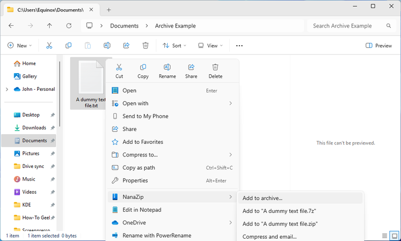Choose Compress and email...

pos(300,236)
